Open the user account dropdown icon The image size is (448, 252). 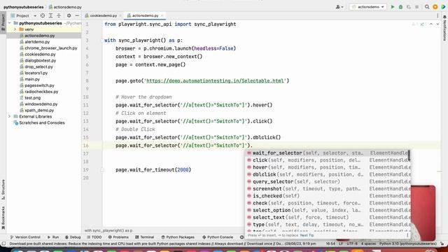pyautogui.click(x=339, y=7)
